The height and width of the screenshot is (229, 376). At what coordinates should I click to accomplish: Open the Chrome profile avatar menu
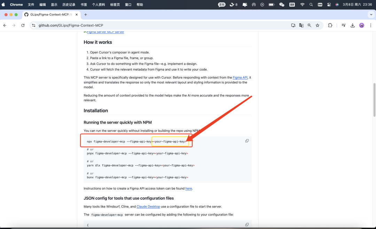point(362,25)
